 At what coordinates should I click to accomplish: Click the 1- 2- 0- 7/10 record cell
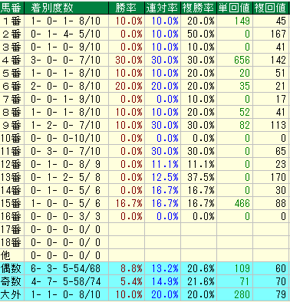click(x=66, y=125)
